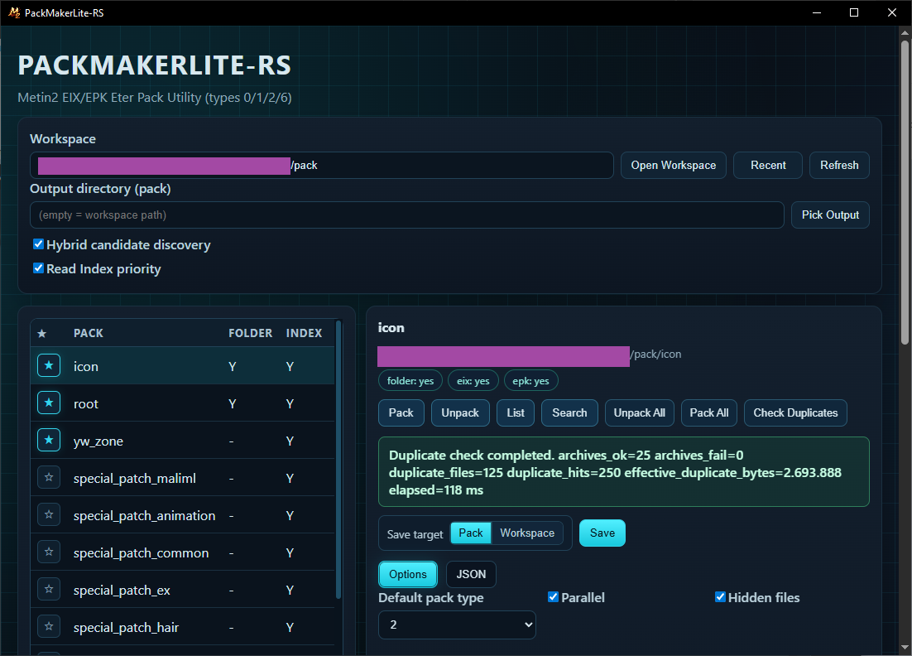
Task: Favorite the special_patch_ex pack star
Action: (49, 589)
